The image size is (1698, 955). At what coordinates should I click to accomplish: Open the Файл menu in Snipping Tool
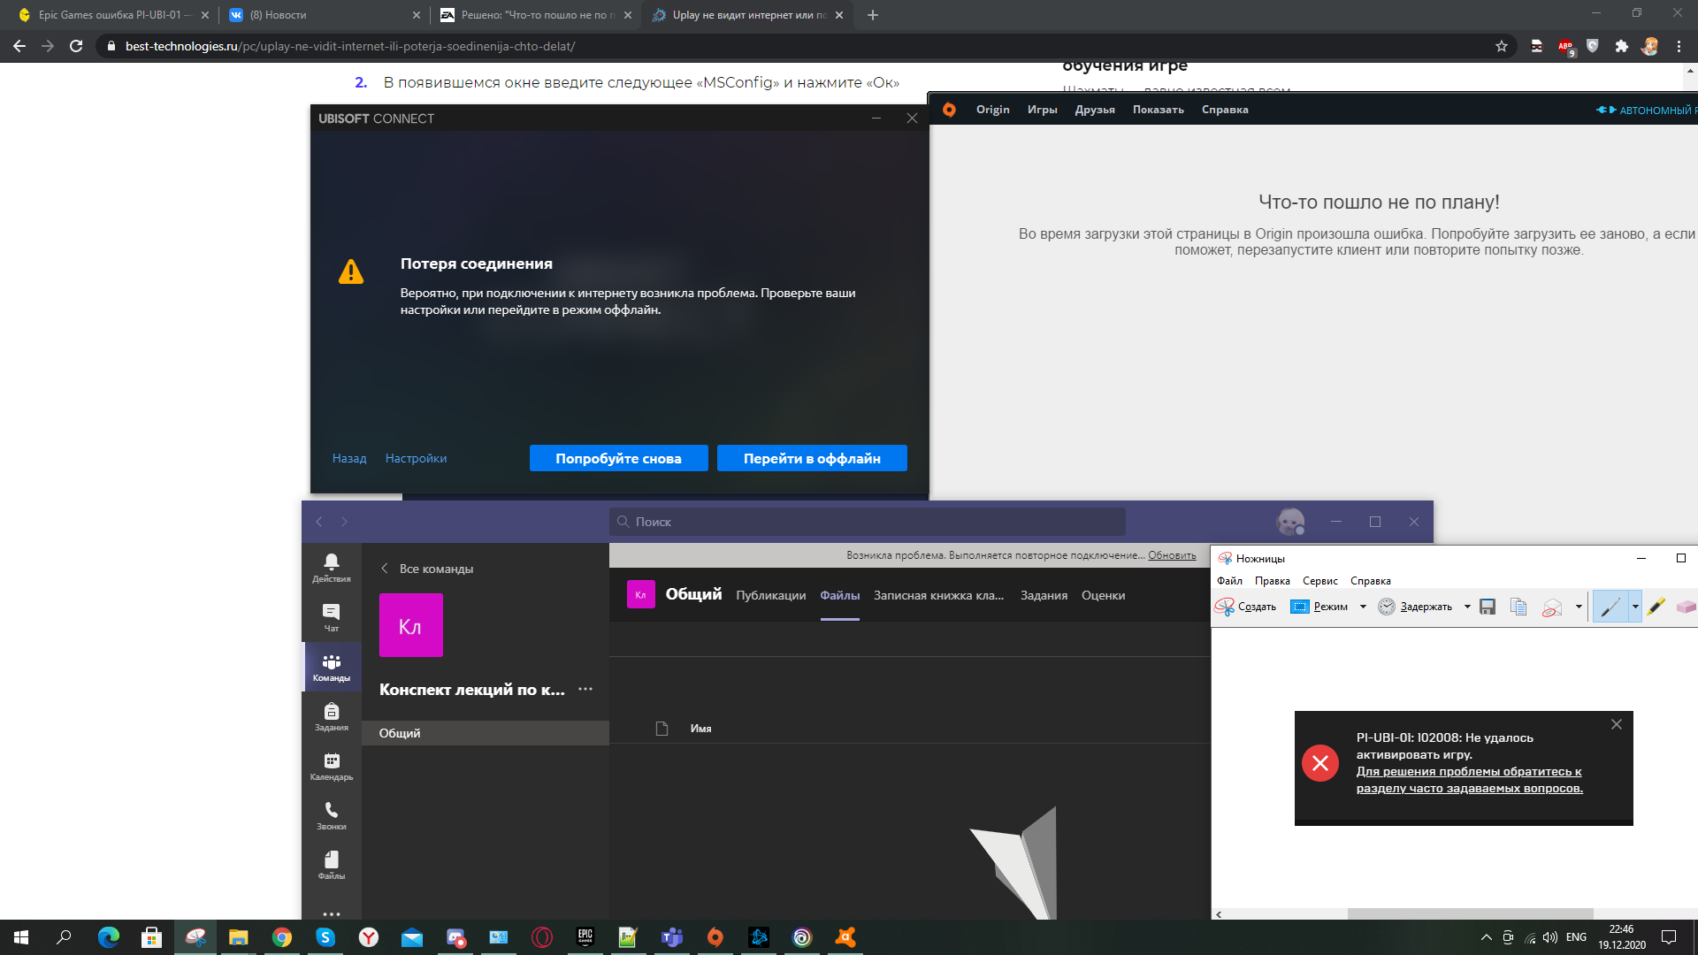pos(1229,581)
